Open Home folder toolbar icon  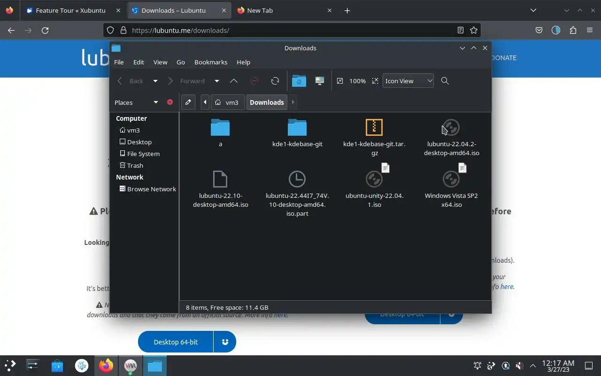(299, 81)
